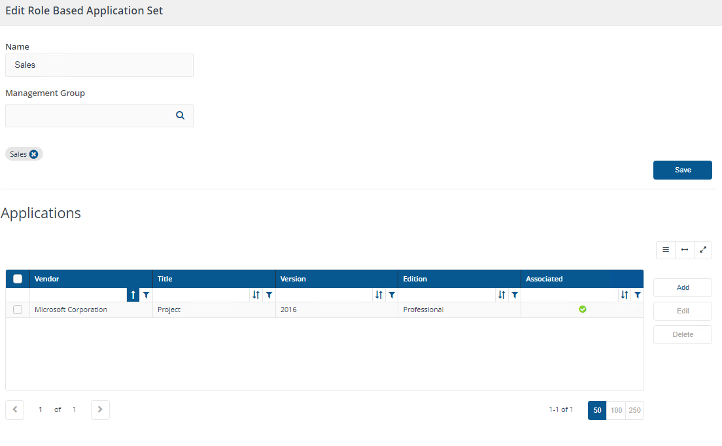Set page size to 250 rows
The height and width of the screenshot is (446, 722).
(634, 410)
